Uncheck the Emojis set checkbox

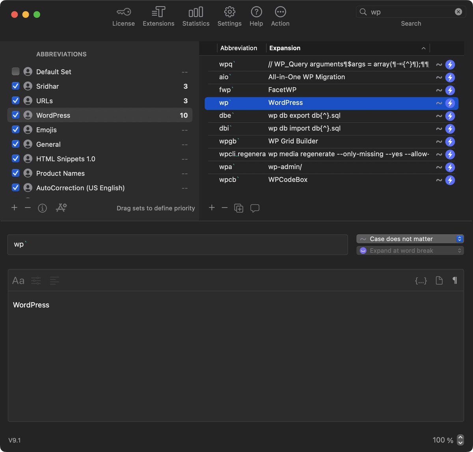(x=15, y=129)
